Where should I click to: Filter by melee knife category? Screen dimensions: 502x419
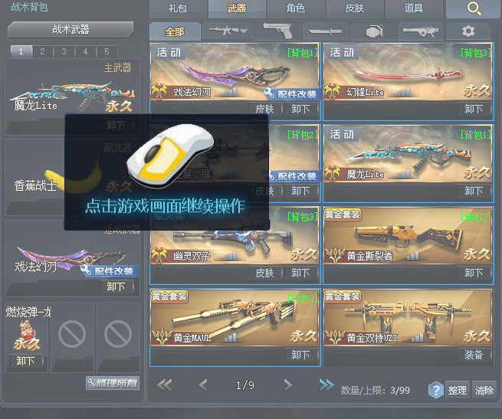325,31
